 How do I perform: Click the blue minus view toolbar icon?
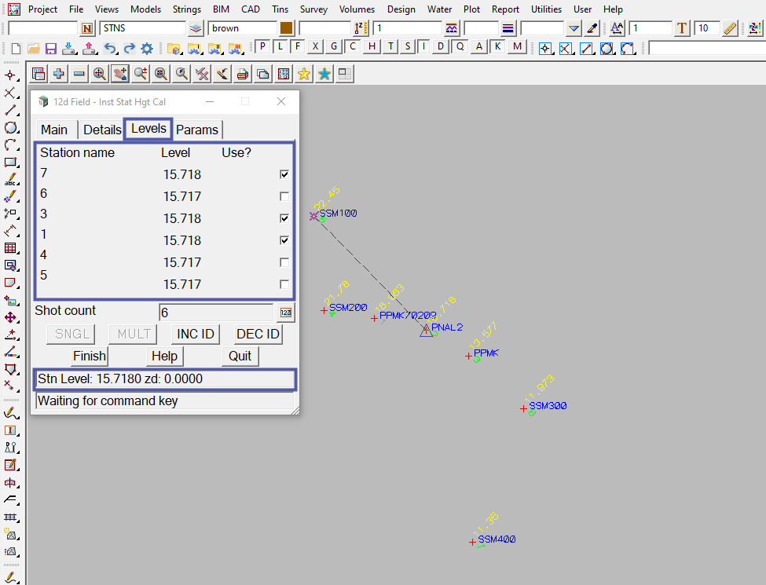point(79,74)
